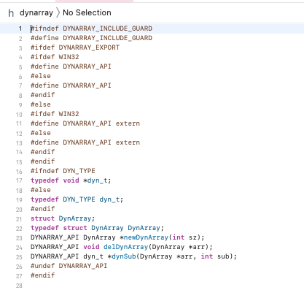Viewport: 304px width, 290px height.
Task: Click 'extern' keyword on line 13
Action: pyautogui.click(x=128, y=142)
